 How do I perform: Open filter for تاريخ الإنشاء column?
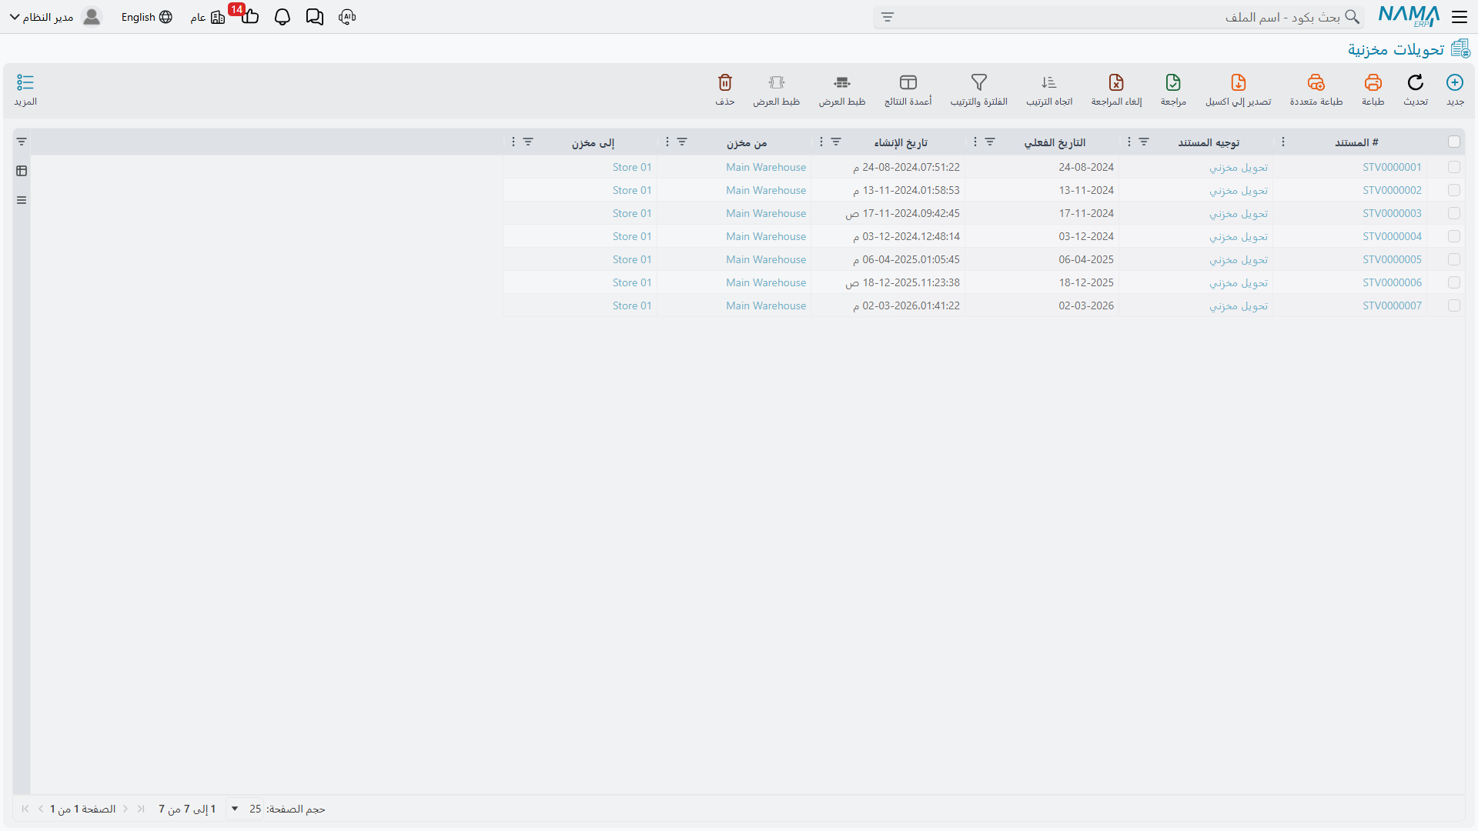836,142
